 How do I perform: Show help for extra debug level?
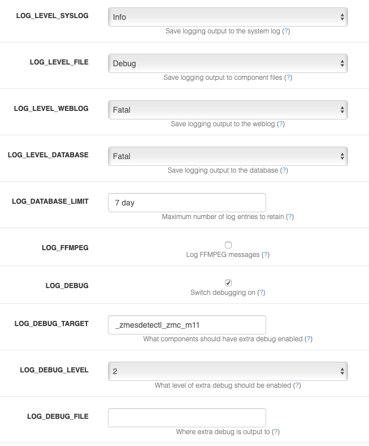pos(297,385)
